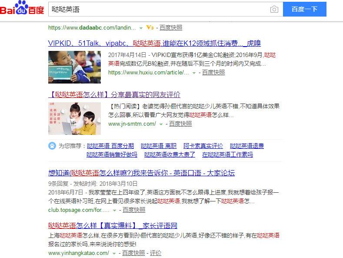
Task: Open the woman and child laptop thumbnail
Action: click(74, 118)
